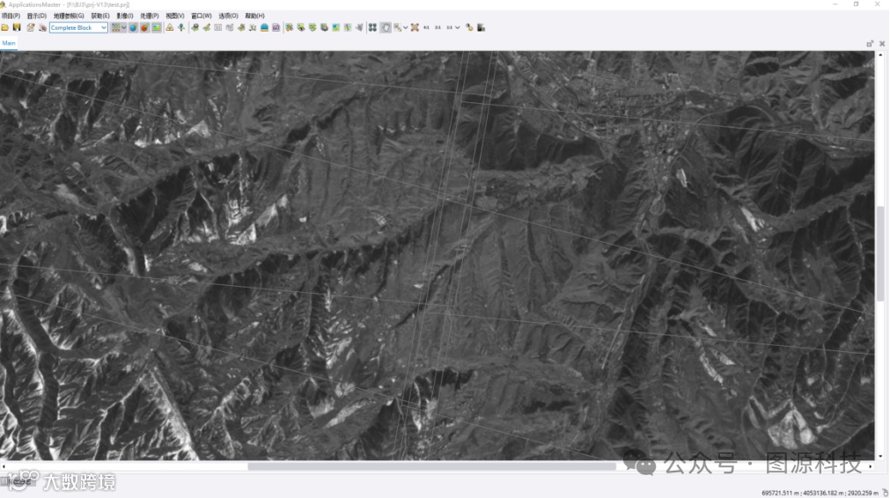Open the 视图(V) menu
Viewport: 890px width, 498px height.
click(175, 16)
